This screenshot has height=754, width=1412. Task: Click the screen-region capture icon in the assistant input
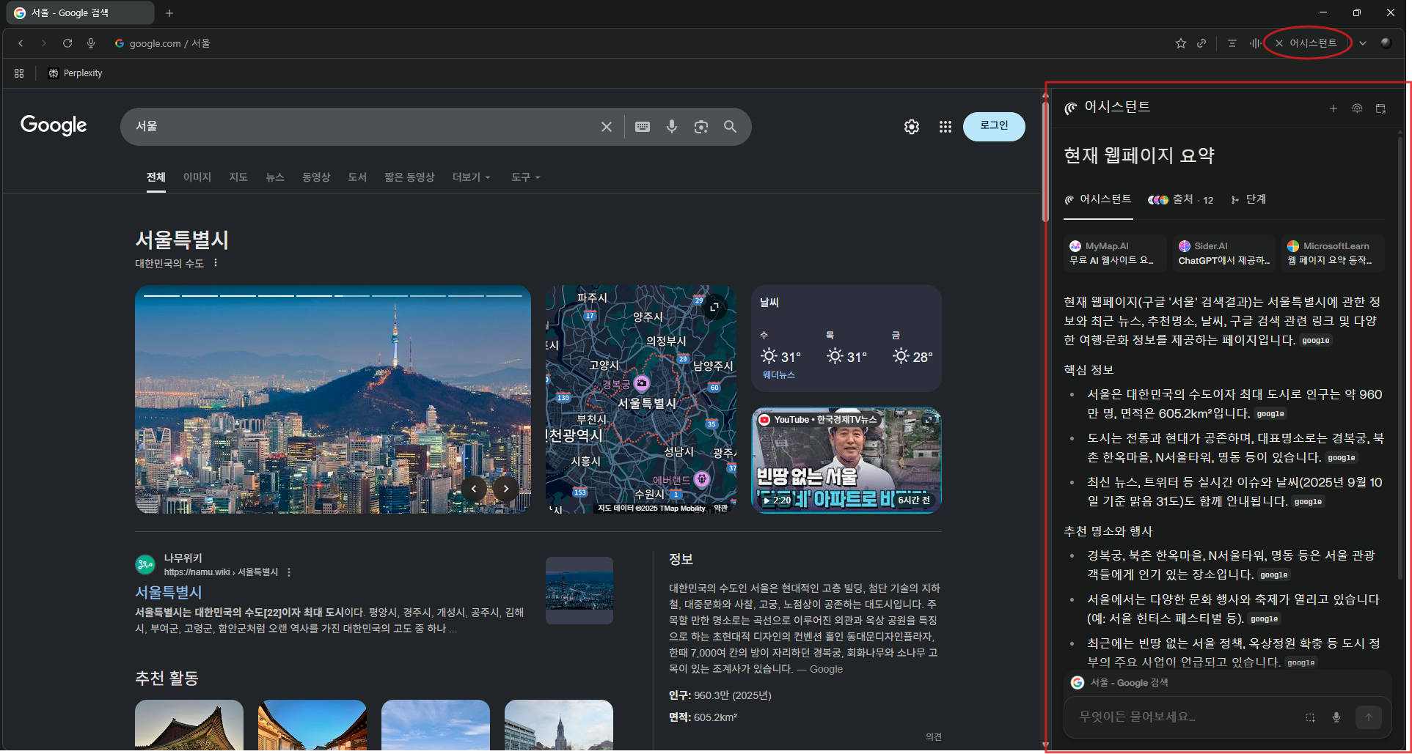pos(1310,717)
